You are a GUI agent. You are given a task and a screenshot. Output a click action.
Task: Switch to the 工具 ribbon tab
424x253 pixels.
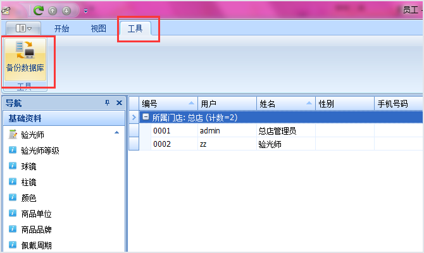coord(135,28)
